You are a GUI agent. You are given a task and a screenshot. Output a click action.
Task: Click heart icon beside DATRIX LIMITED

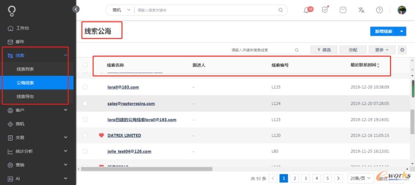point(101,135)
